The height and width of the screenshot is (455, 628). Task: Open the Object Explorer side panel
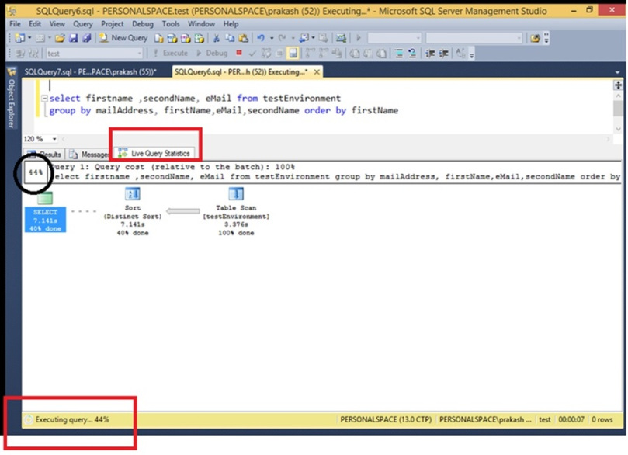11,103
